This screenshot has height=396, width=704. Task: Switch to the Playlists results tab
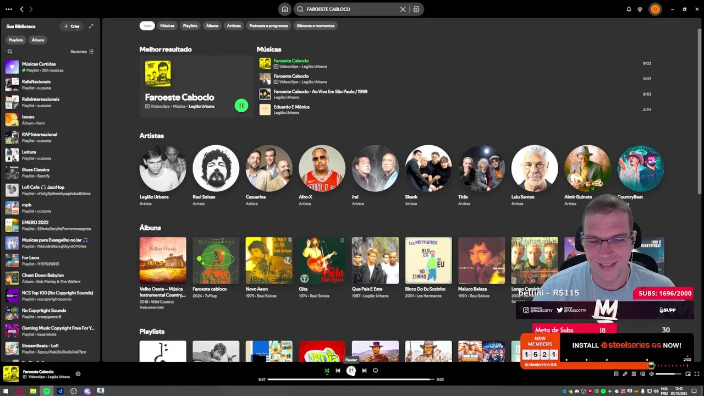tap(190, 26)
